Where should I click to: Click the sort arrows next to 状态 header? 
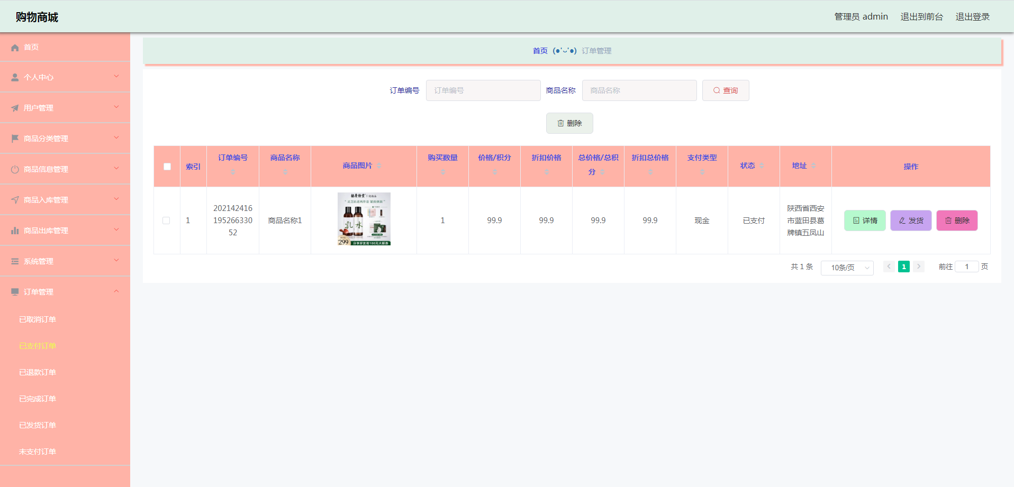[762, 166]
